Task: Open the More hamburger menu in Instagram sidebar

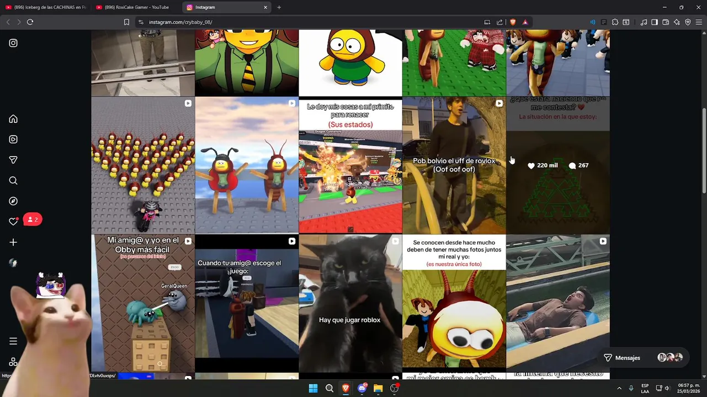Action: (x=13, y=341)
